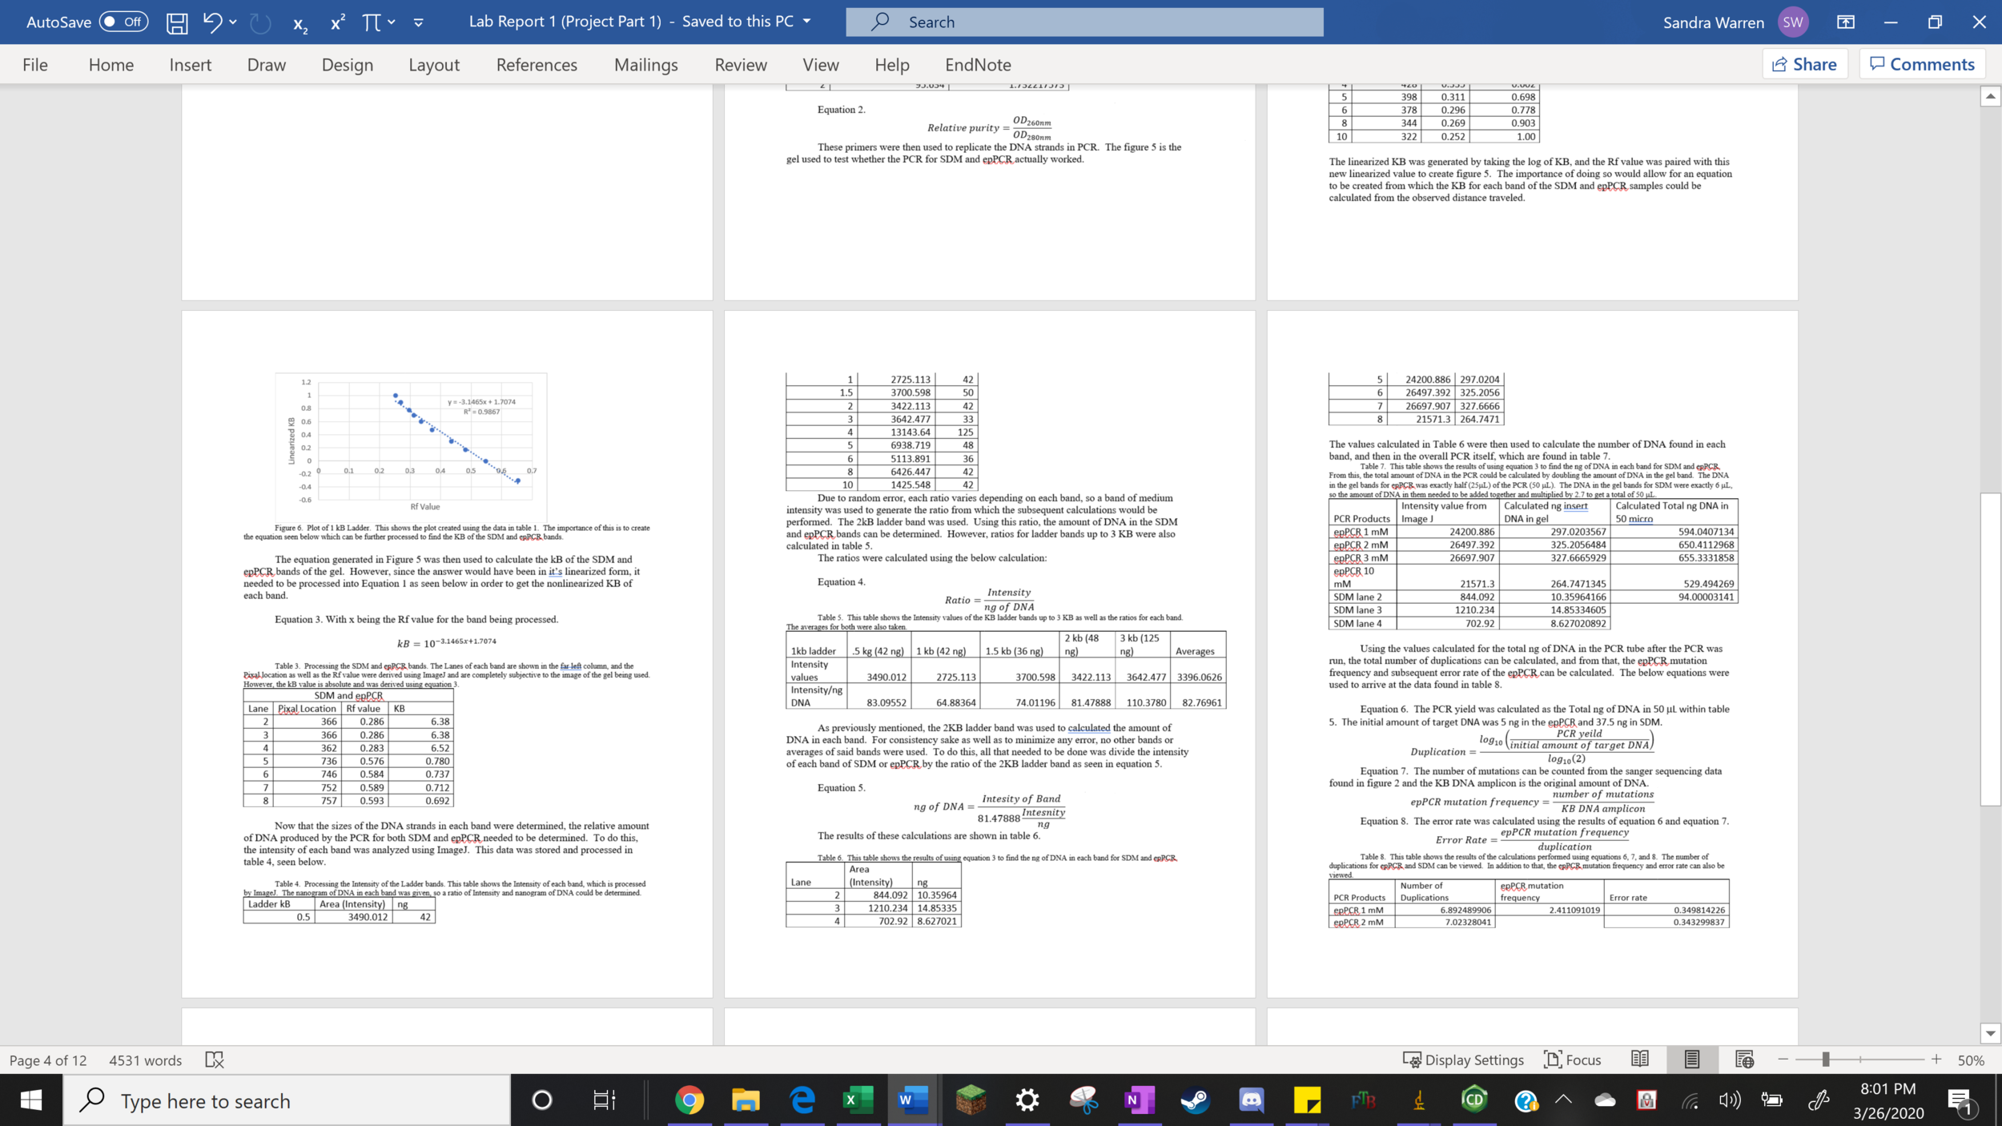The height and width of the screenshot is (1126, 2002).
Task: Click the Search box in title bar
Action: point(1083,22)
